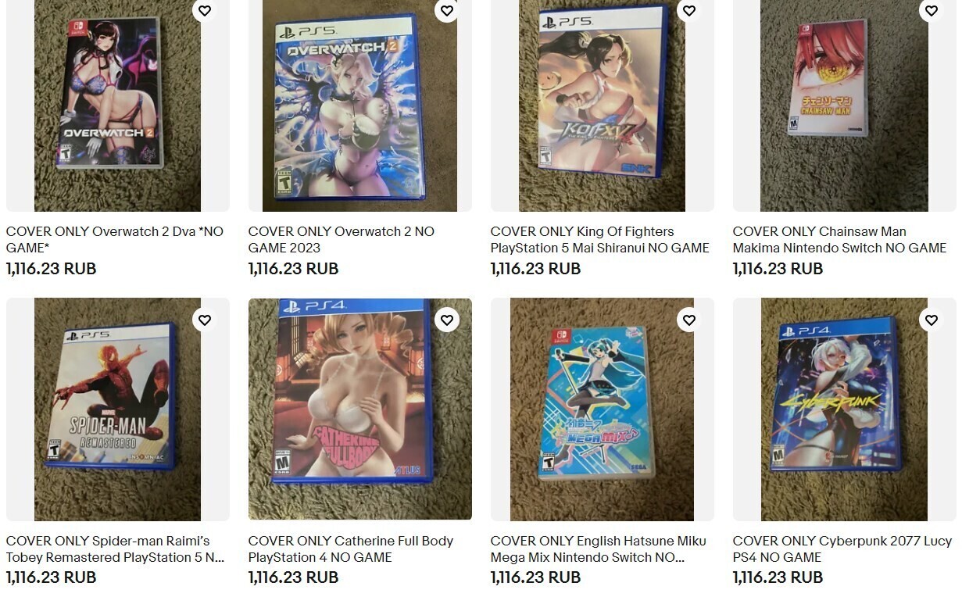This screenshot has width=962, height=597.
Task: Toggle heart on Cyberpunk 2077 Lucy listing
Action: [932, 320]
